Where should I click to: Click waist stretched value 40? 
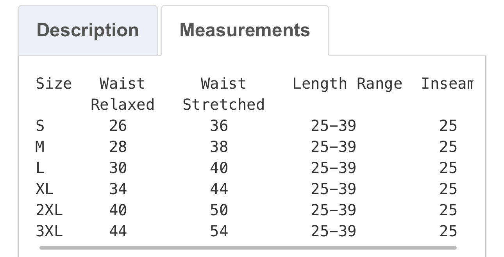point(219,168)
